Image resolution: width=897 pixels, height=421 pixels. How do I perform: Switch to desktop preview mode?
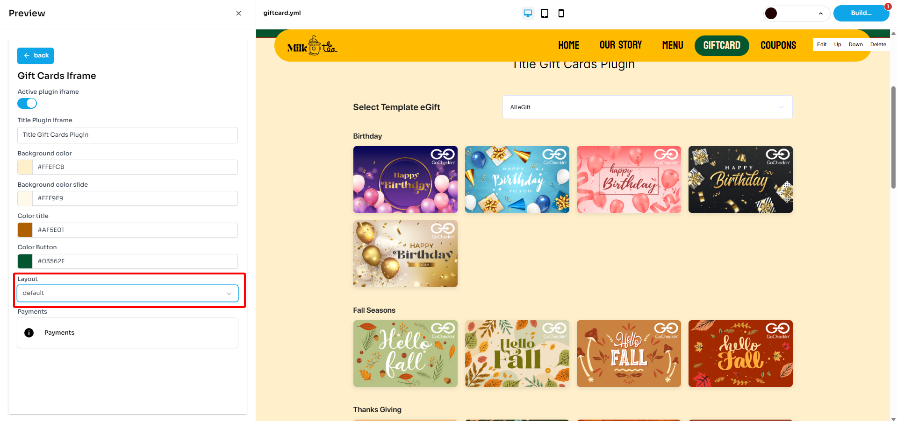coord(528,14)
